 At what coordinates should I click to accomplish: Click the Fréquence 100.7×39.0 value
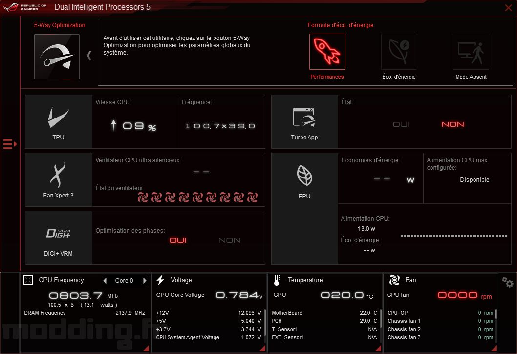[x=220, y=126]
